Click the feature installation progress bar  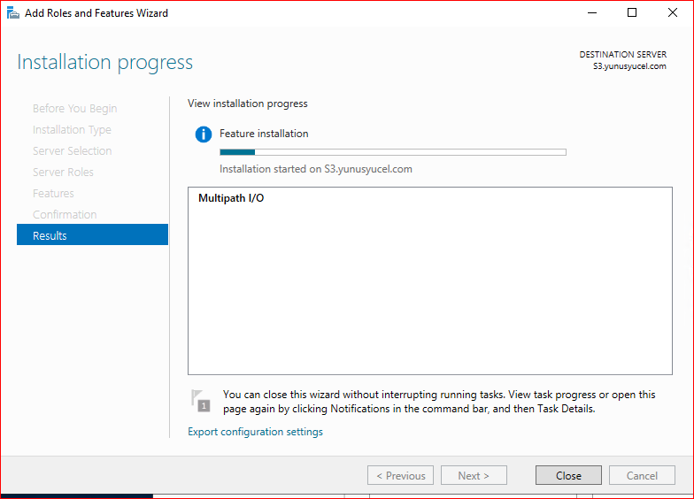tap(392, 152)
